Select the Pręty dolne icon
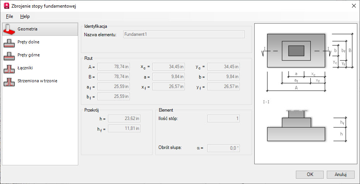The image size is (360, 184). 9,42
